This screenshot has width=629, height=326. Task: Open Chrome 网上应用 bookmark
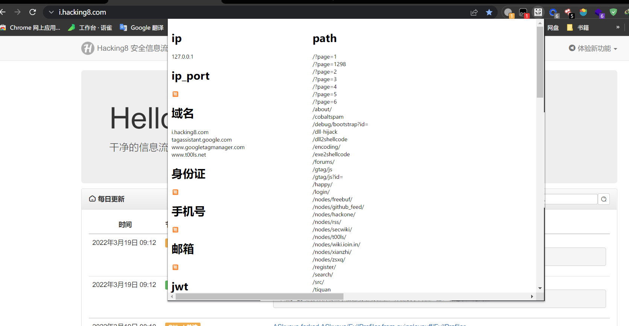click(x=30, y=28)
